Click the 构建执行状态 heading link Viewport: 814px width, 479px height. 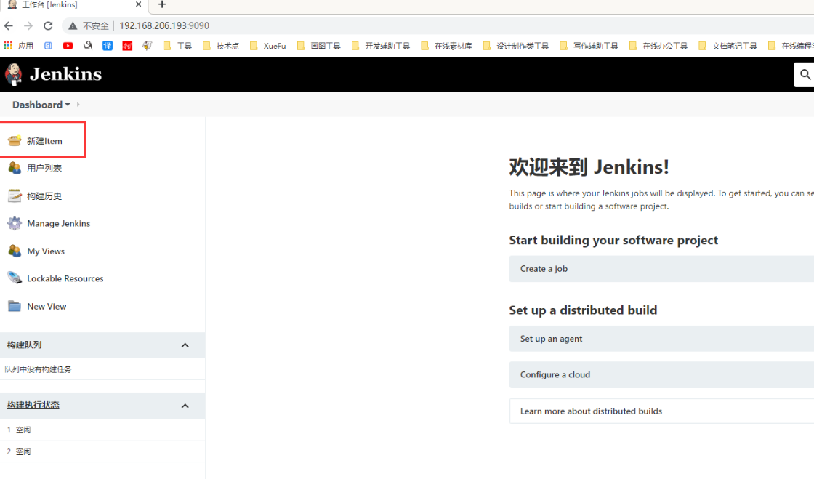coord(33,406)
